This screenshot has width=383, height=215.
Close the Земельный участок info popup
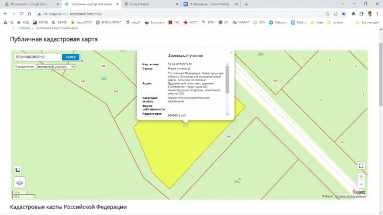coord(231,53)
